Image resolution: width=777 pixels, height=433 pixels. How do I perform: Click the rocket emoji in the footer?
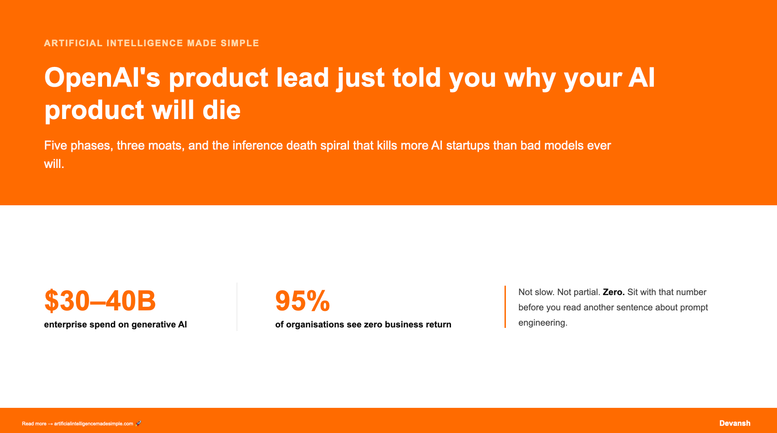[x=138, y=424]
